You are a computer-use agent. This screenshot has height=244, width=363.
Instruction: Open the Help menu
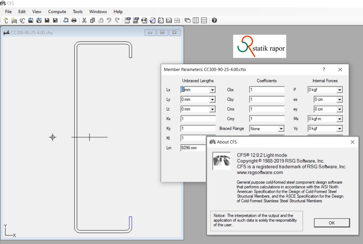tap(118, 12)
